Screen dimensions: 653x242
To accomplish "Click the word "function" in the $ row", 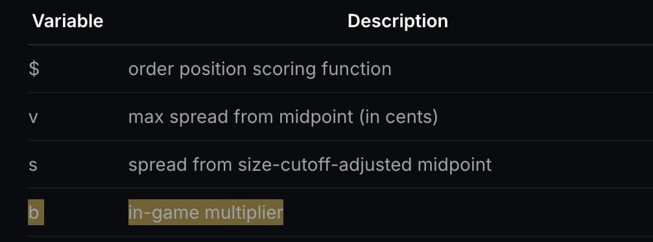I will pyautogui.click(x=357, y=69).
